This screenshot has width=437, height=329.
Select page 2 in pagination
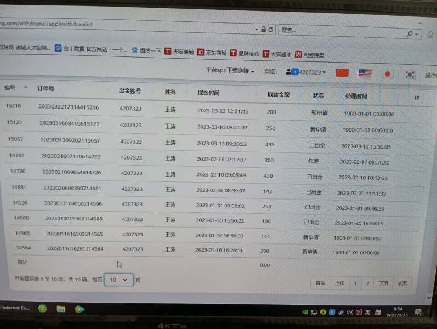367,283
